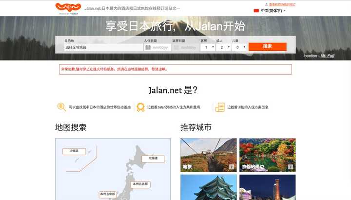
Task: Click the Mt. Fuji location link
Action: (x=328, y=56)
